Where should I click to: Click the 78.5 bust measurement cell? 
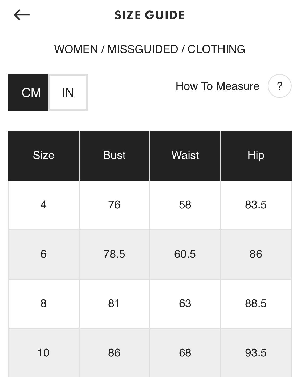pos(114,254)
